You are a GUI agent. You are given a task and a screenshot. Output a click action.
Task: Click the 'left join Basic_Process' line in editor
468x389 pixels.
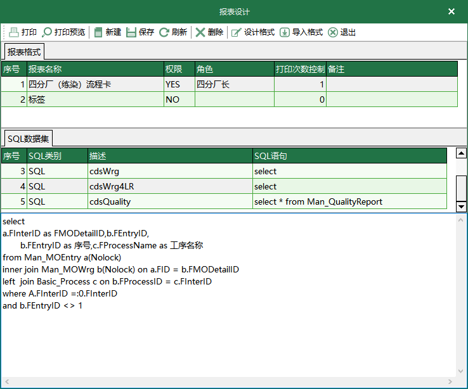(107, 281)
